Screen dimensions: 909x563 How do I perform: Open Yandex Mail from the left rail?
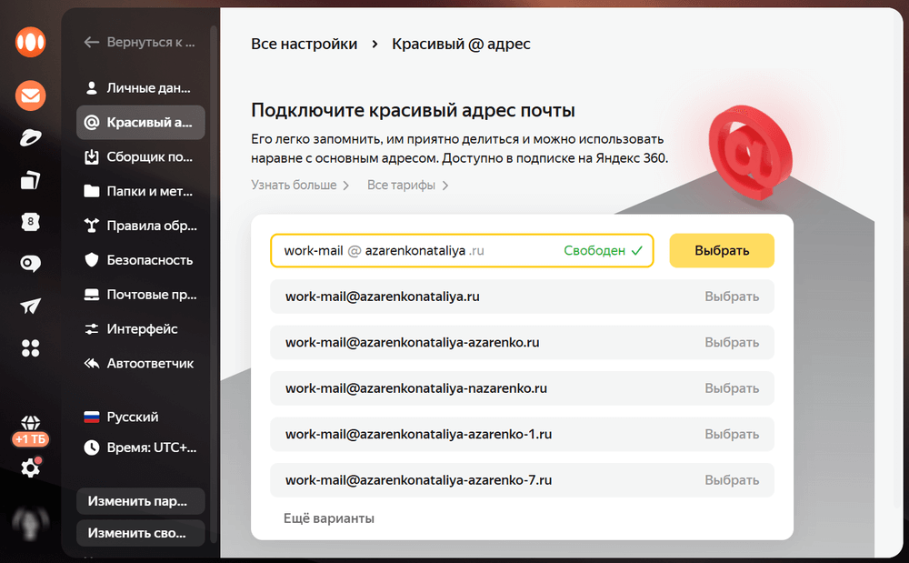(30, 95)
